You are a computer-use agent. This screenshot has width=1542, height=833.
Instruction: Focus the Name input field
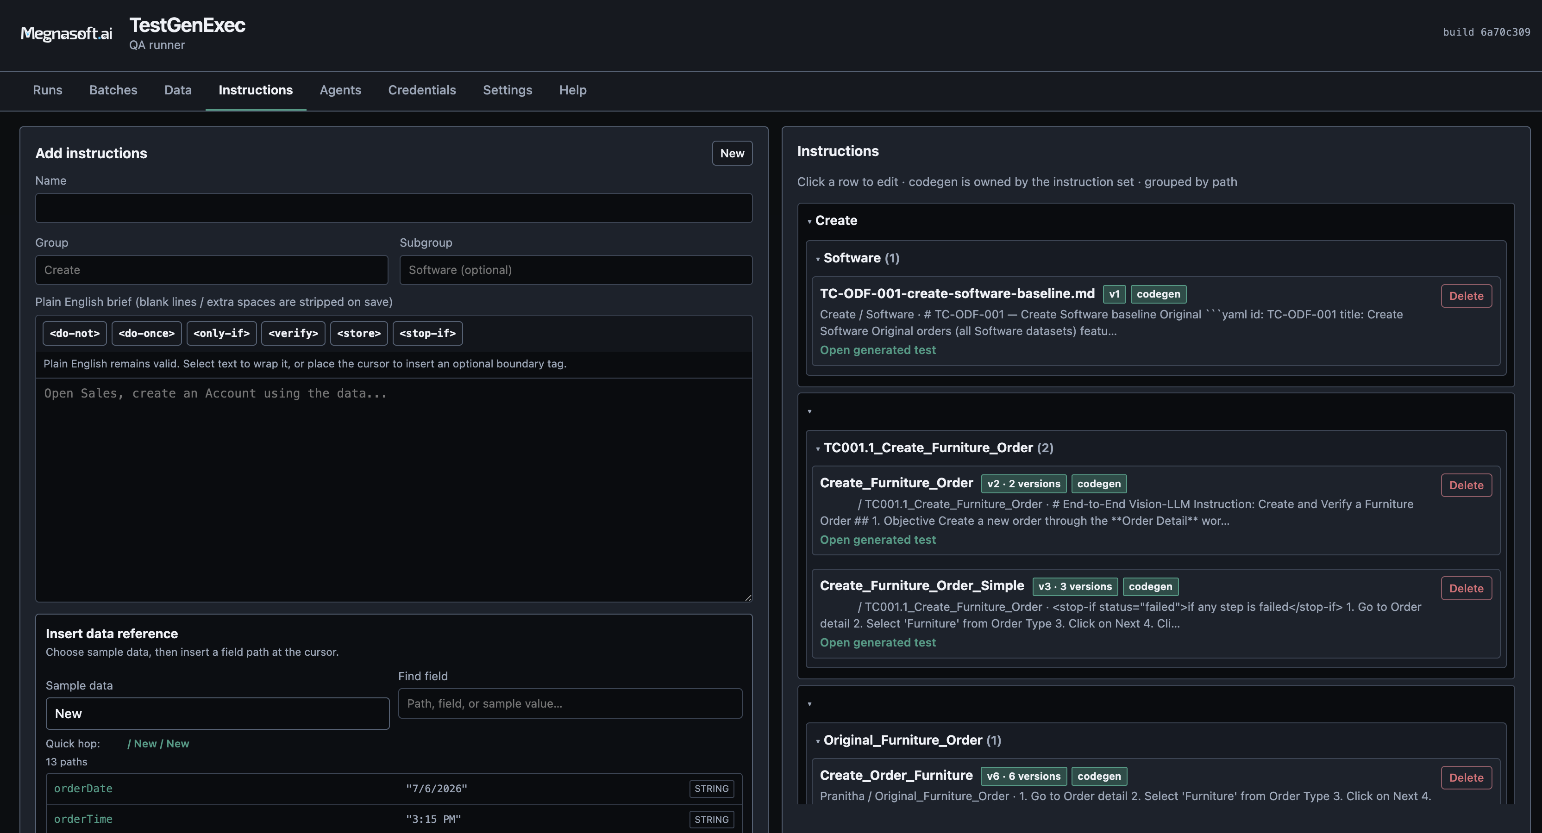[x=394, y=208]
